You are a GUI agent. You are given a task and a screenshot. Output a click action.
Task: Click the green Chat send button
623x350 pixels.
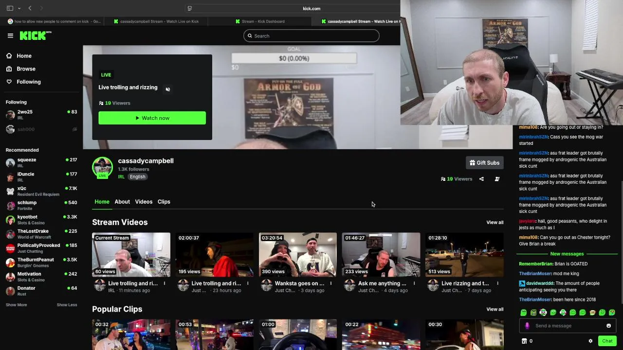(x=607, y=341)
